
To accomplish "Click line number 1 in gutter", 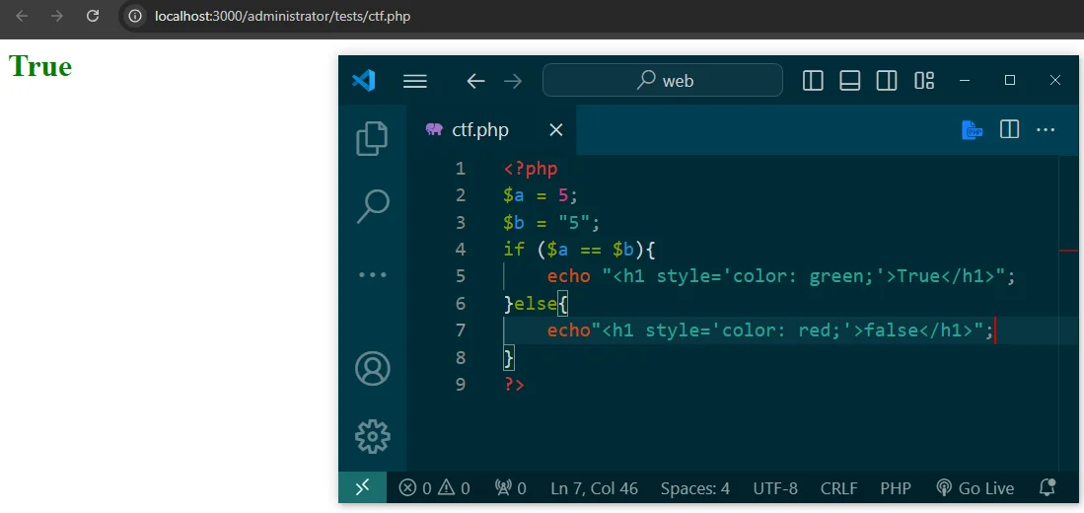I will point(461,169).
